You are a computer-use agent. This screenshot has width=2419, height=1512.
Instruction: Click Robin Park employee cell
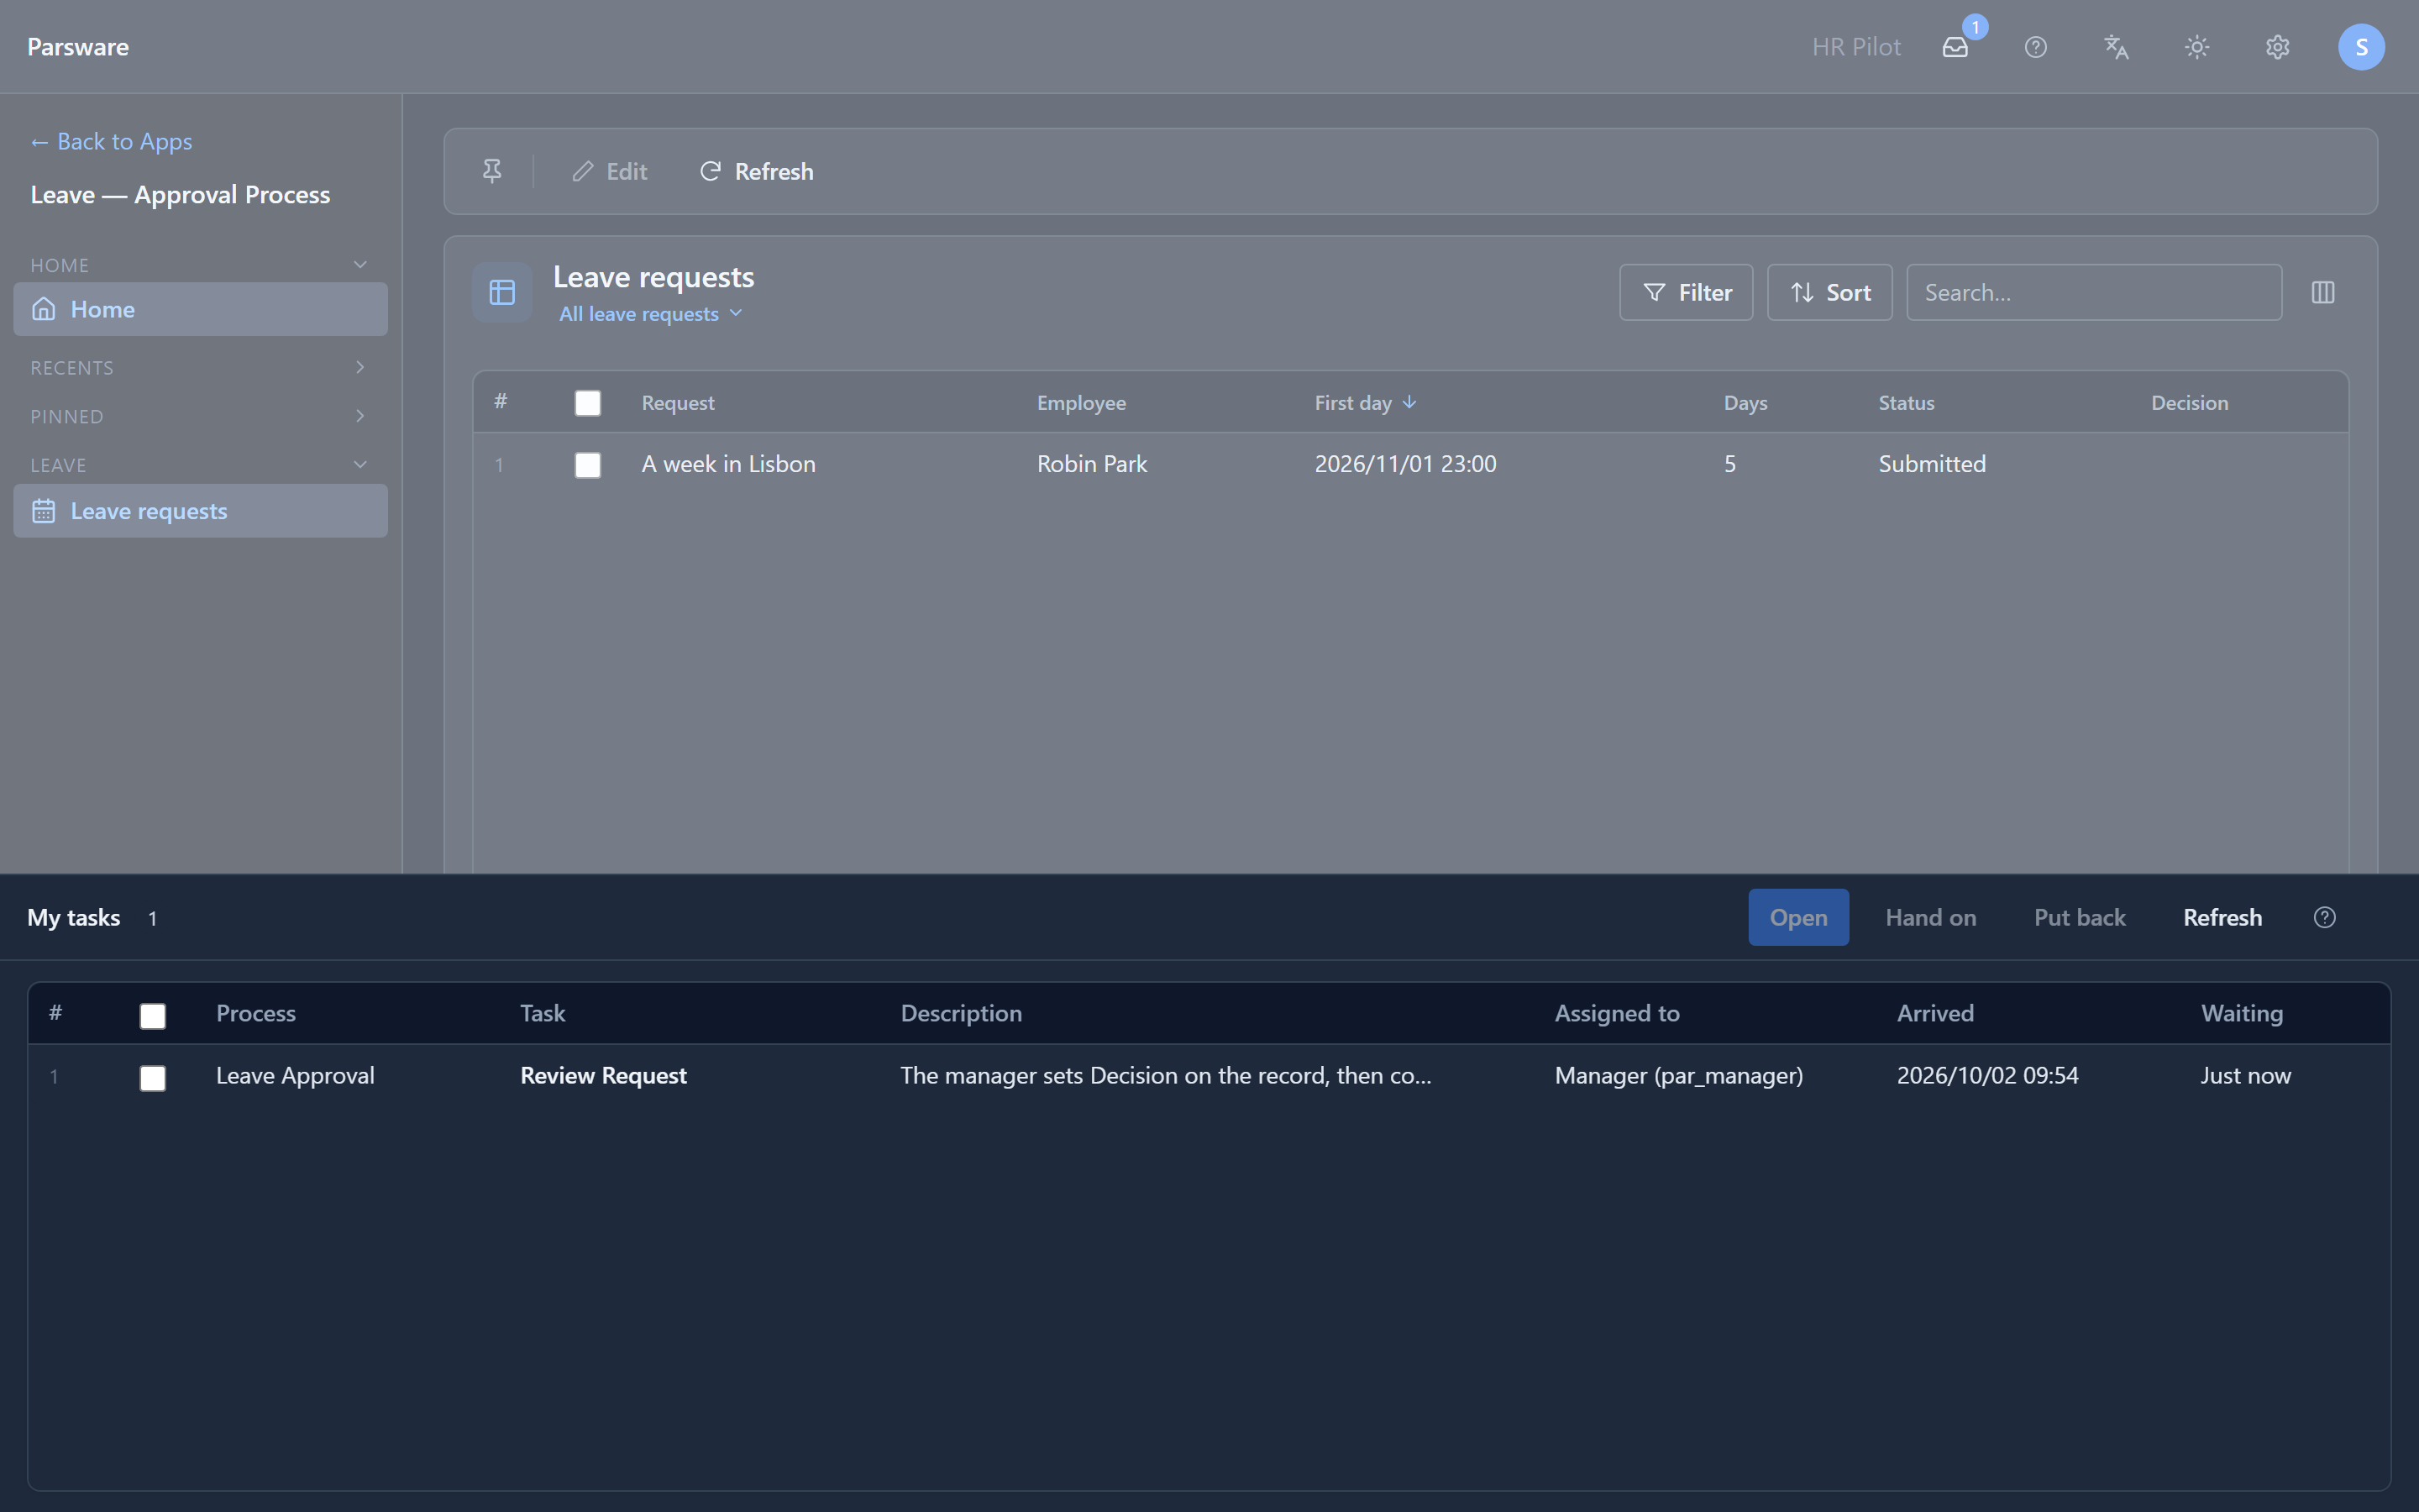click(1092, 464)
